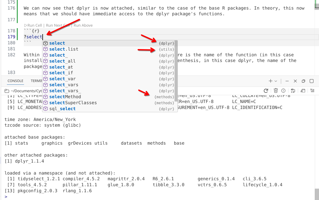319x200 pixels.
Task: Pick the selectMethod suggestion
Action: coord(65,97)
